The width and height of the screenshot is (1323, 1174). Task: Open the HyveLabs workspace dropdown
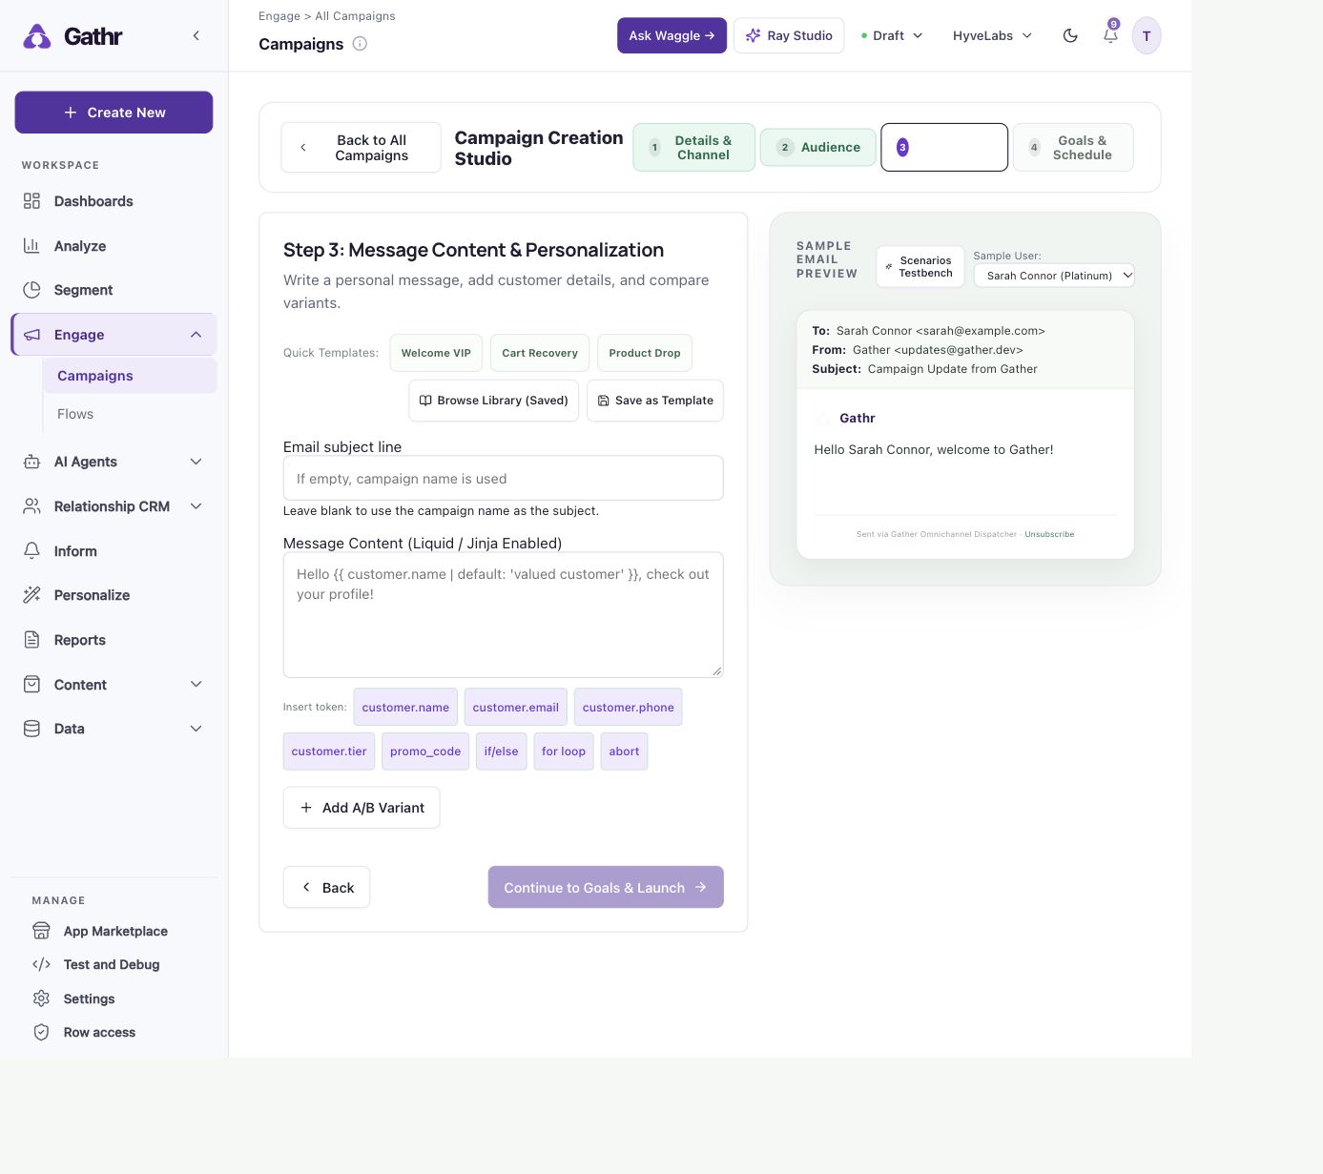(992, 35)
